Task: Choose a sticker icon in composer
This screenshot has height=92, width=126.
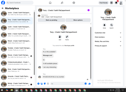Action: click(45, 83)
